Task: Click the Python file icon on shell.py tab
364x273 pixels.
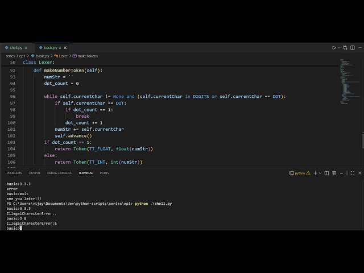Action: click(x=6, y=48)
